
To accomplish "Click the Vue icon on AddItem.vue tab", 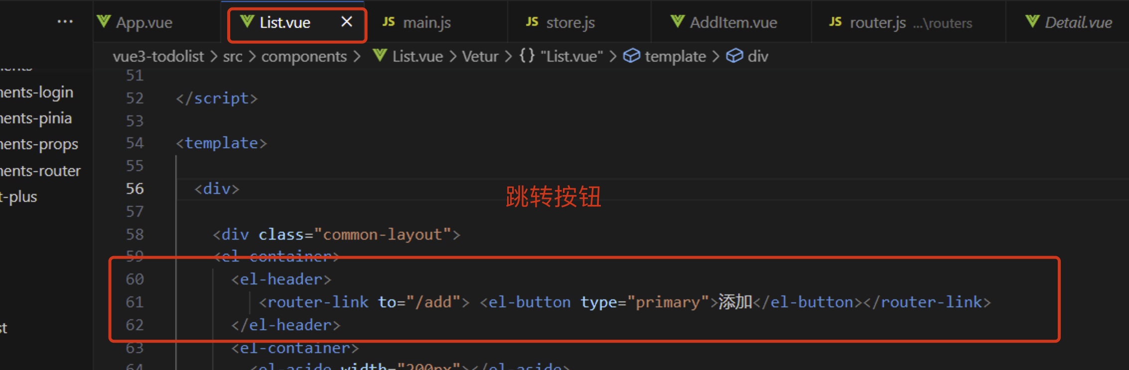I will pyautogui.click(x=677, y=21).
